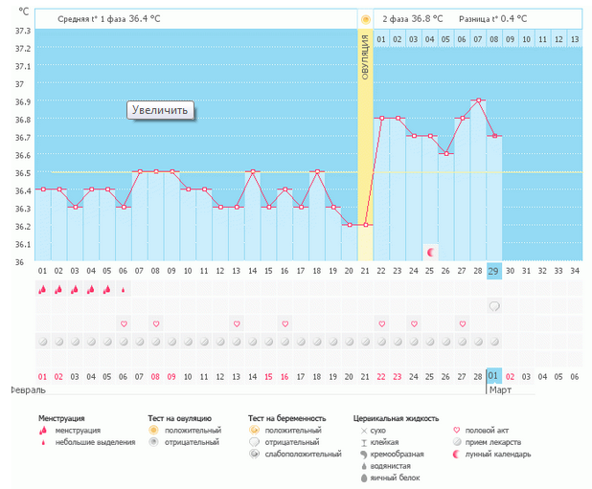Select the heart icon on cycle day 16

[x=285, y=323]
